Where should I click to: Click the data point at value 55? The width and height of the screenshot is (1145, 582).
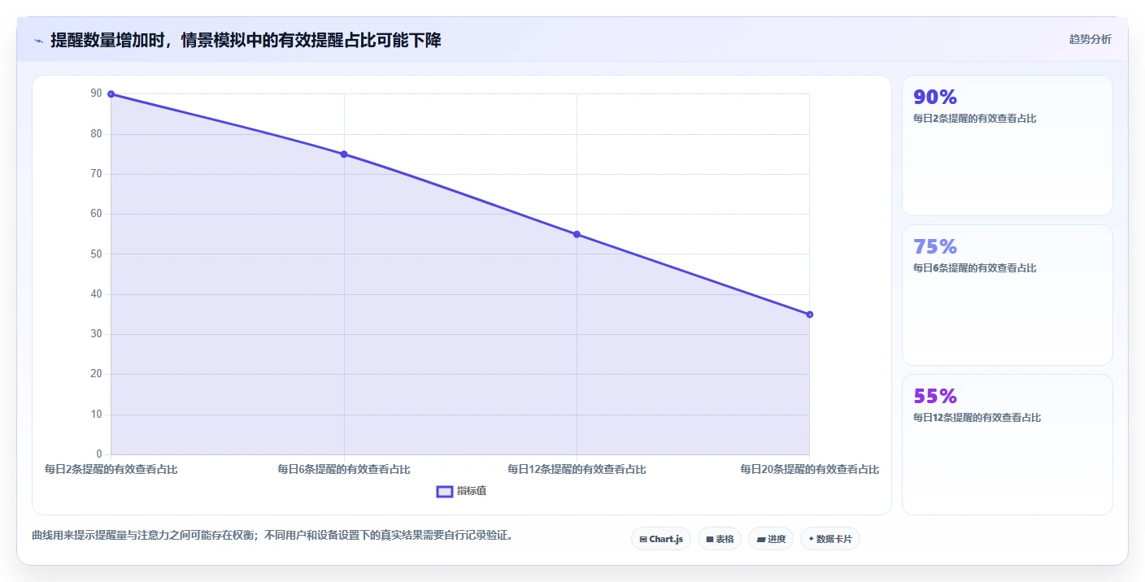(577, 234)
